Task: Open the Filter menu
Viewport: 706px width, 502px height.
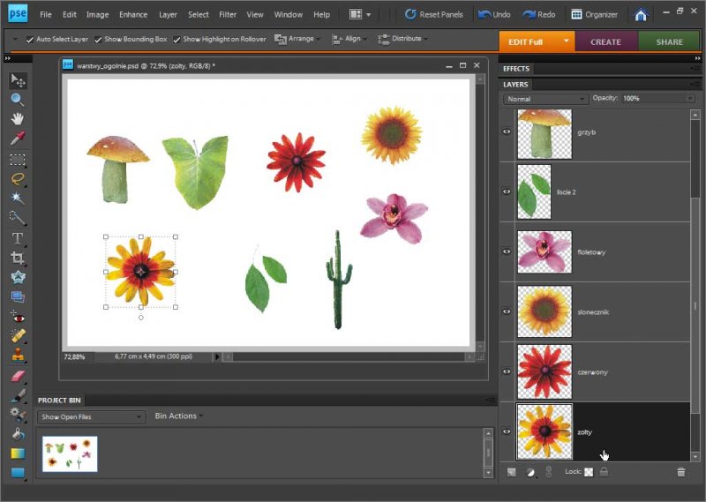Action: click(227, 15)
